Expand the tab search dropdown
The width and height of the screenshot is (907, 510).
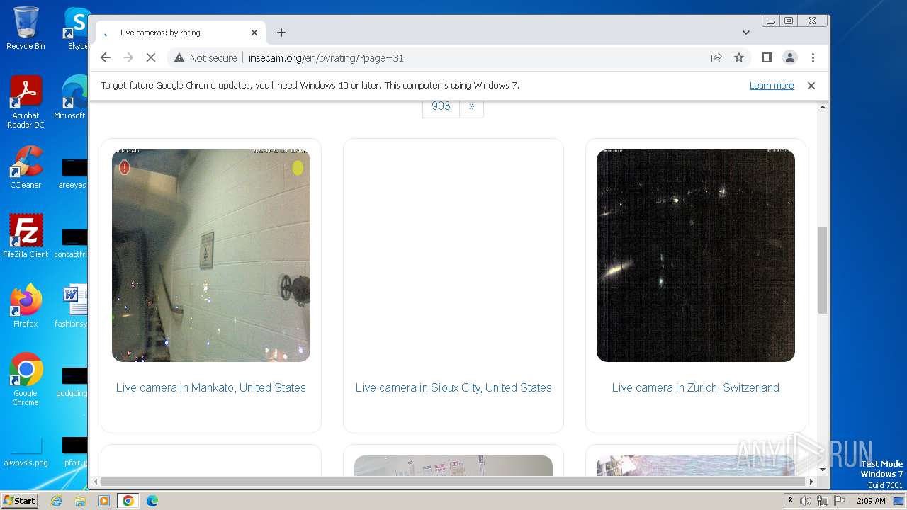pos(746,33)
